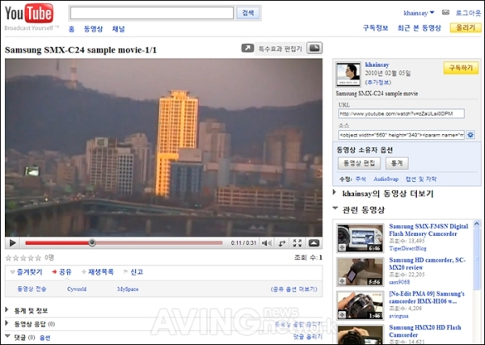Viewport: 485px width, 345px height.
Task: Click the TigerDirectBlog channel link
Action: (407, 249)
